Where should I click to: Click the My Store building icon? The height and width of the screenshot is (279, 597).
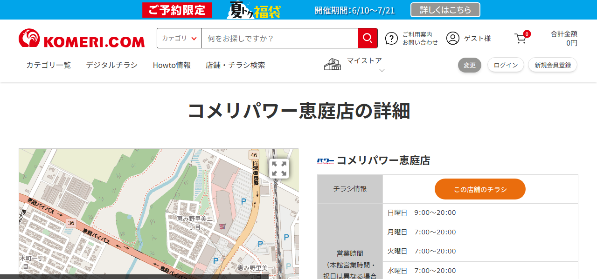click(x=333, y=64)
